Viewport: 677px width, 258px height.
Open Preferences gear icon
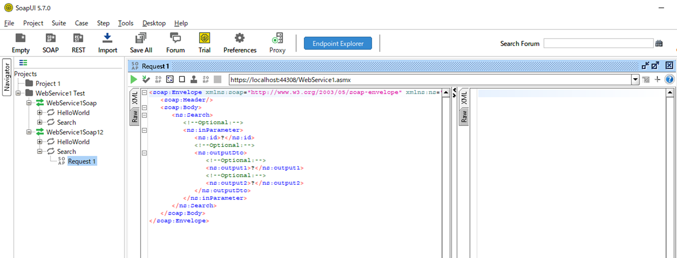[240, 43]
